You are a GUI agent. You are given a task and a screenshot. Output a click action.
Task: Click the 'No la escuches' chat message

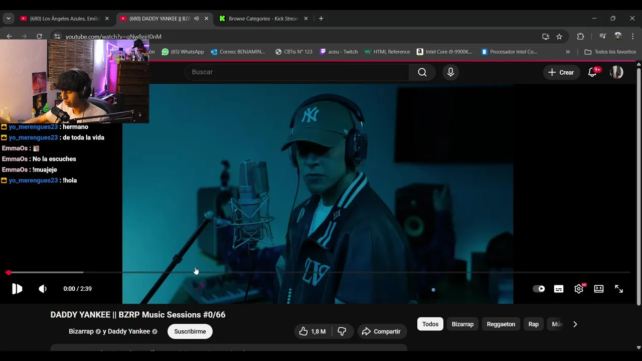(54, 159)
